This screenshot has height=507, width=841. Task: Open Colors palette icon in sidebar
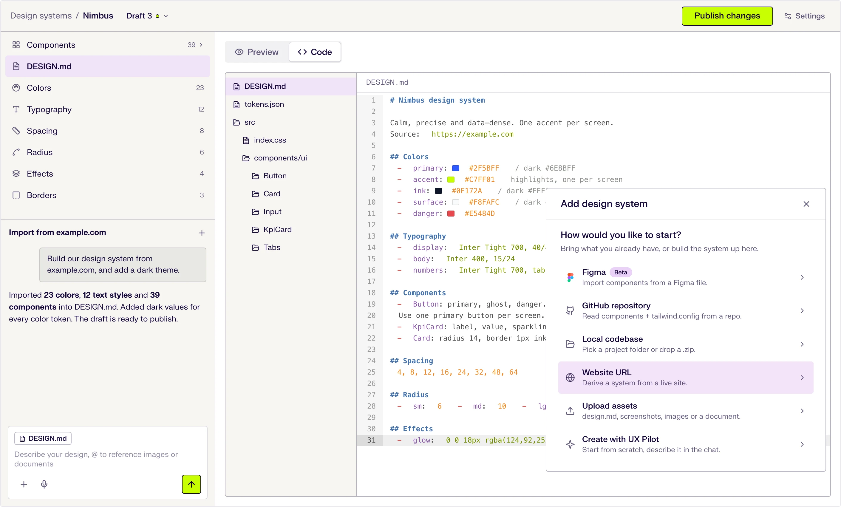(16, 88)
